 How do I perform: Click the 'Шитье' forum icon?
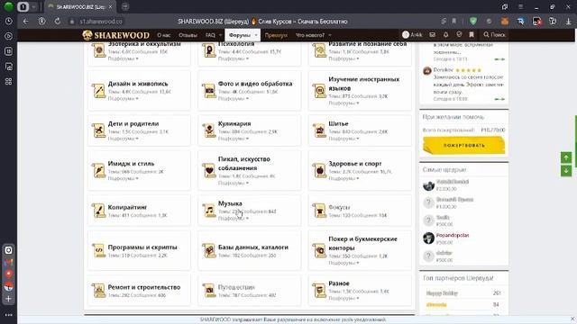[x=319, y=130]
